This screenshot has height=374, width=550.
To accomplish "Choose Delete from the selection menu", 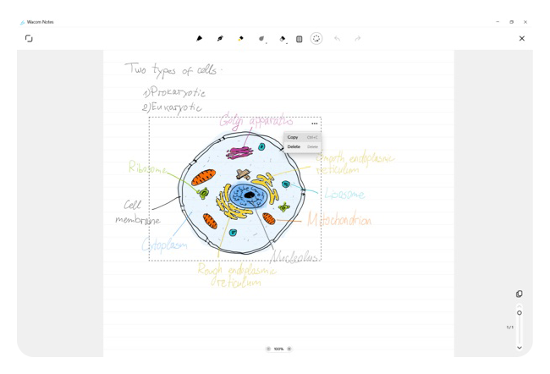I will click(x=302, y=146).
